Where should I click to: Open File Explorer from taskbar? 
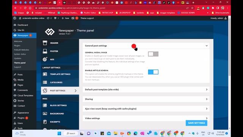coord(115,134)
